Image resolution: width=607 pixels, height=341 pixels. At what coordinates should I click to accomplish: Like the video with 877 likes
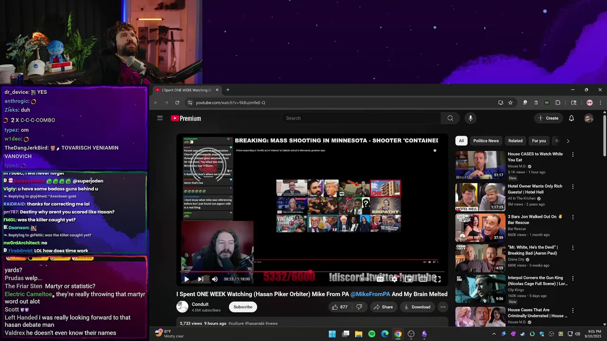click(340, 307)
